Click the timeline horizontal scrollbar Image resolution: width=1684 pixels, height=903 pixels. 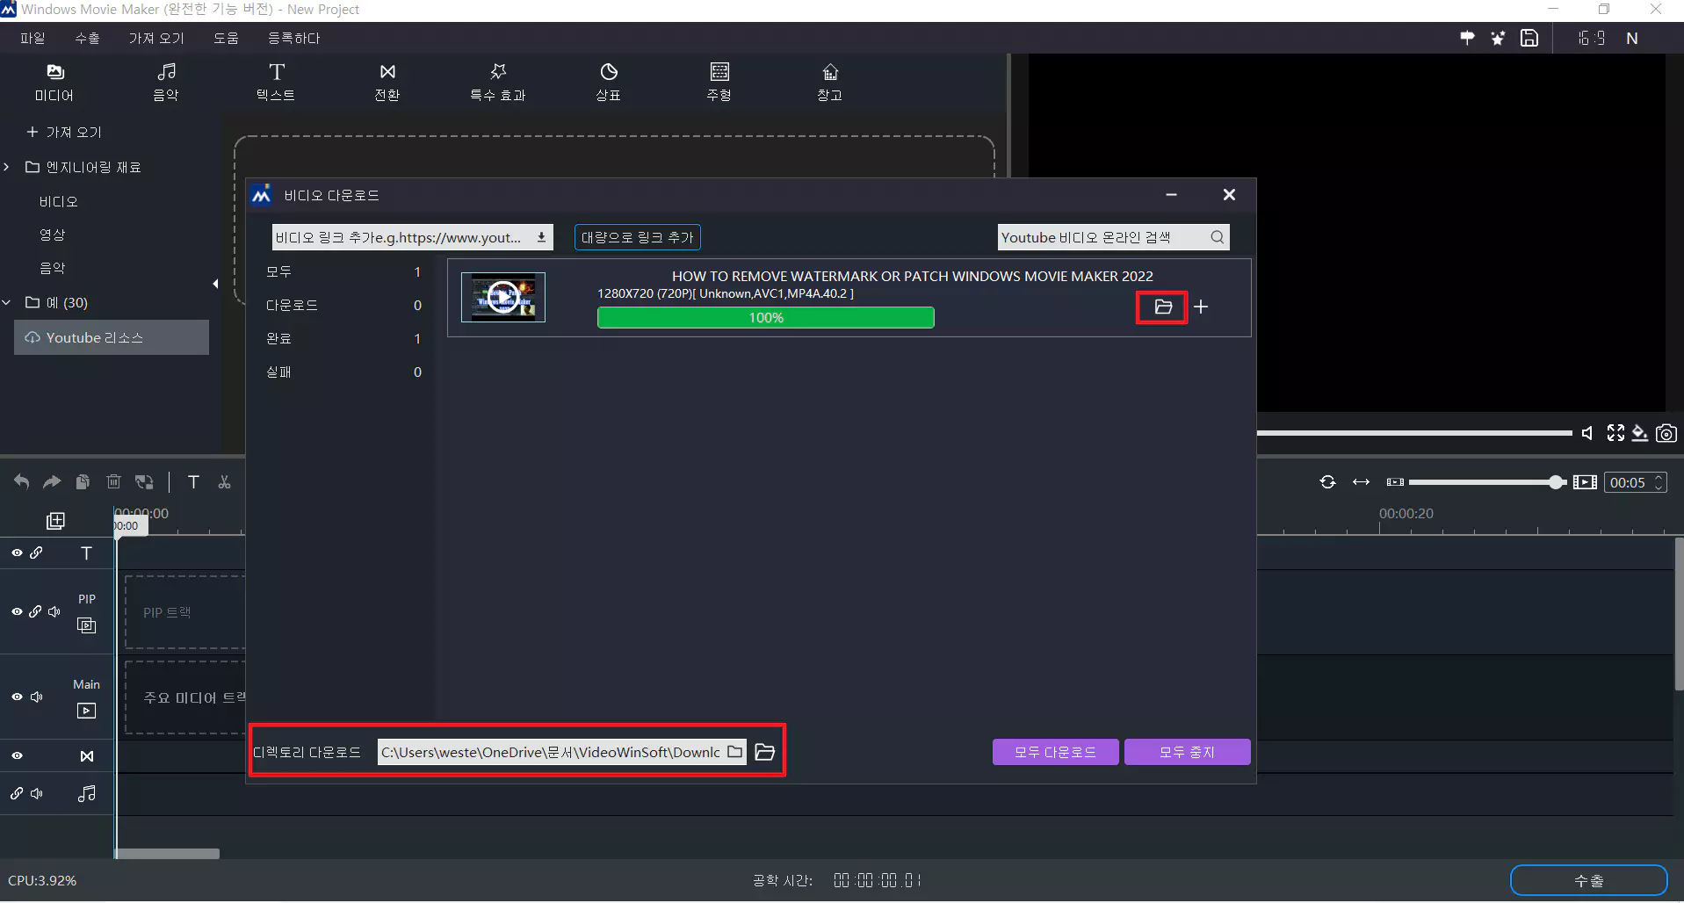[x=168, y=854]
